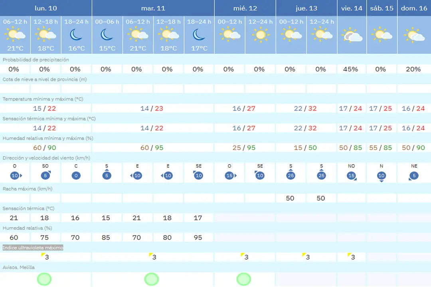Select the vie. 14 day header
431x287 pixels.
pyautogui.click(x=352, y=8)
